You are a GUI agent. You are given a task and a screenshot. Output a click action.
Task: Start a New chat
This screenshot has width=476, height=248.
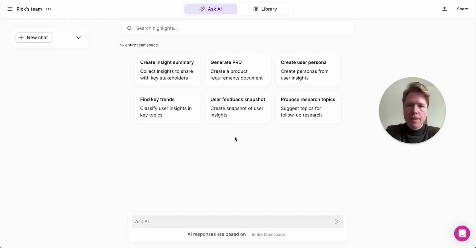coord(34,38)
